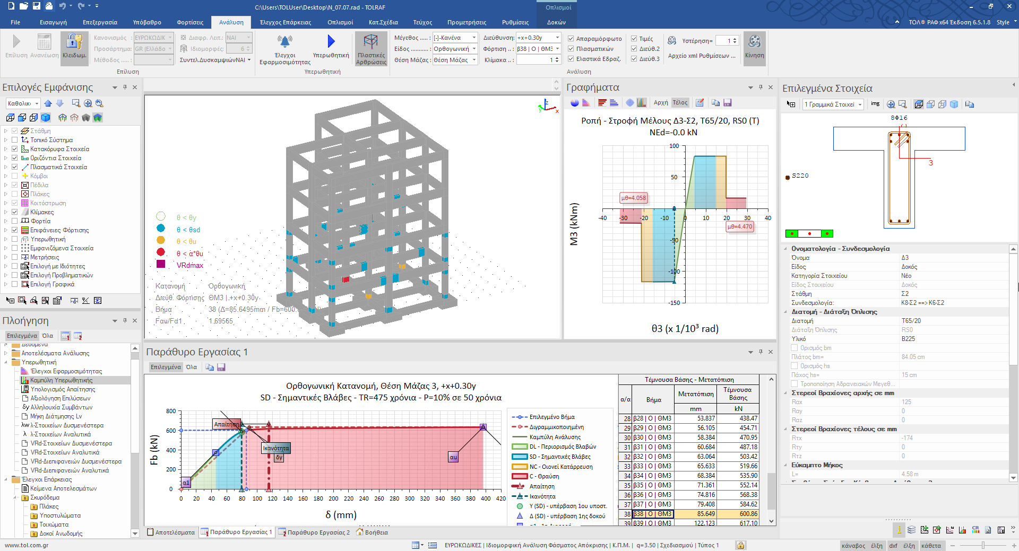Click the save icon in Παράθυρο Εργασίας 1
1019x551 pixels.
point(221,368)
